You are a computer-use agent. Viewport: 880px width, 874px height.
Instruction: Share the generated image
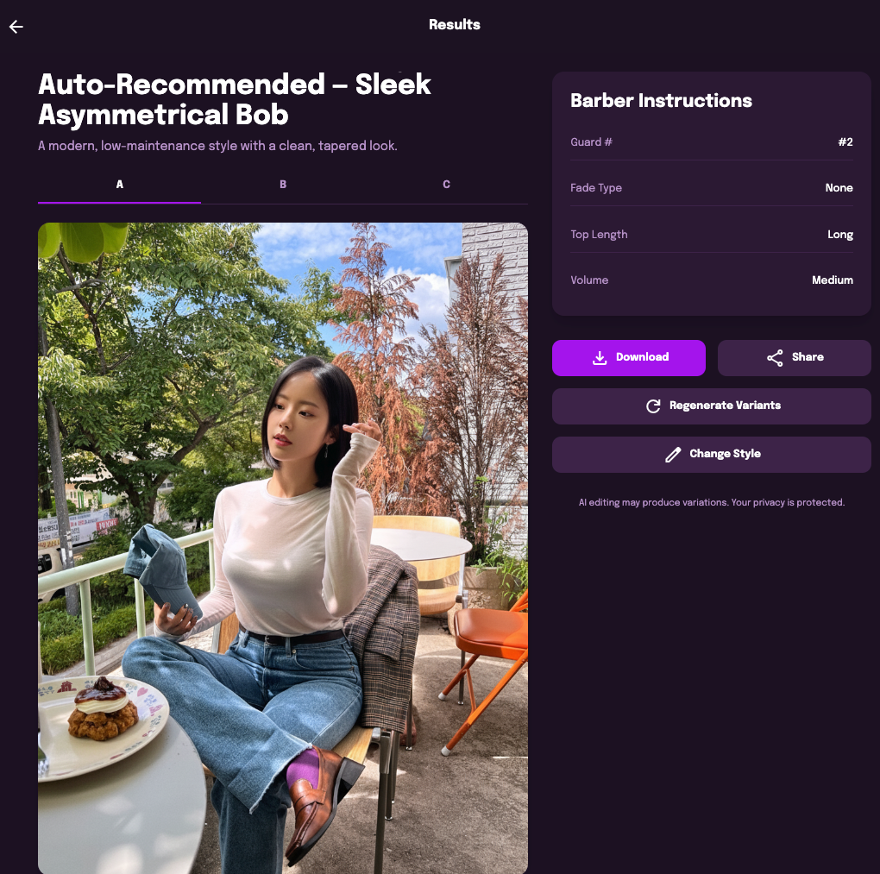click(794, 357)
